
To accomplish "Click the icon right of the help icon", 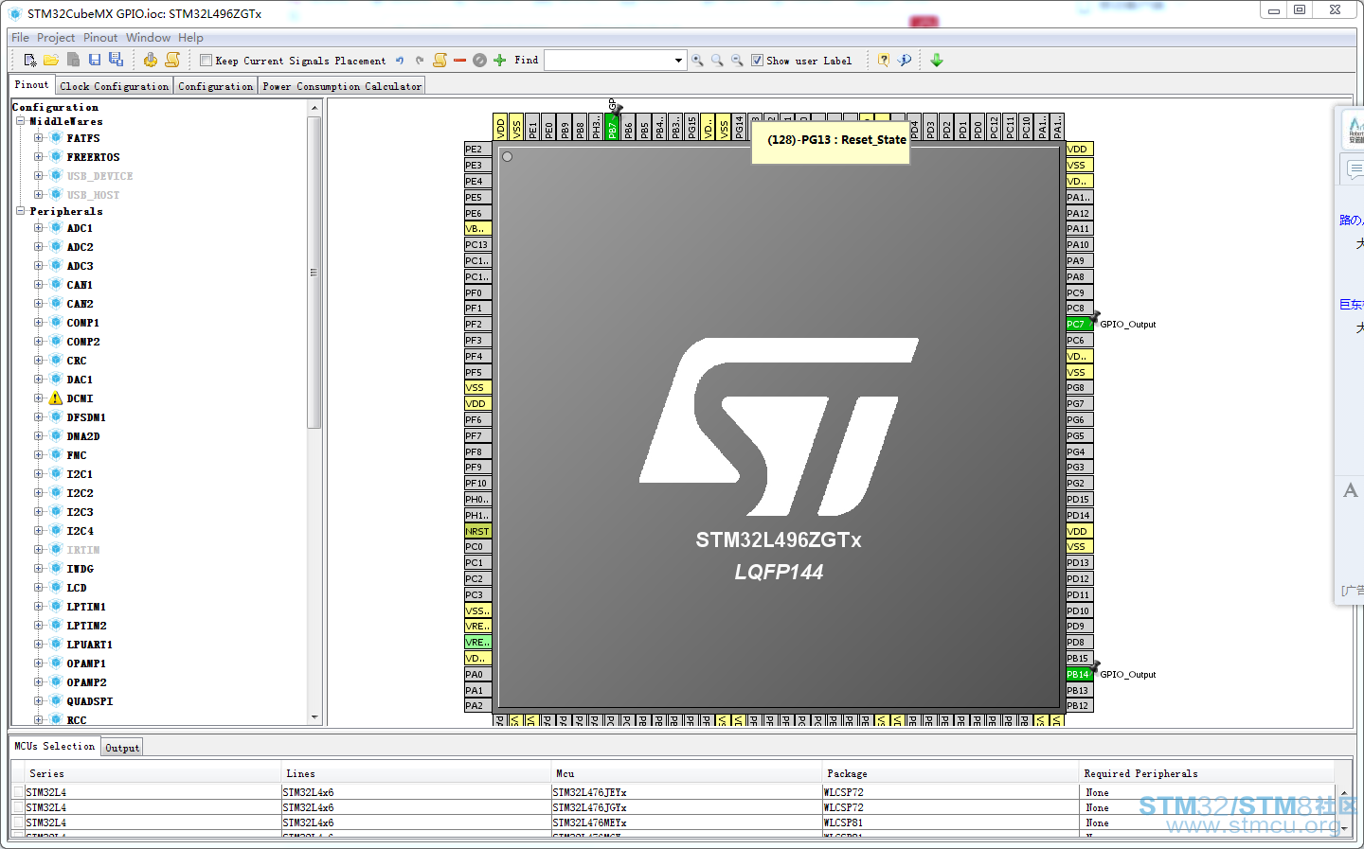I will pyautogui.click(x=905, y=61).
